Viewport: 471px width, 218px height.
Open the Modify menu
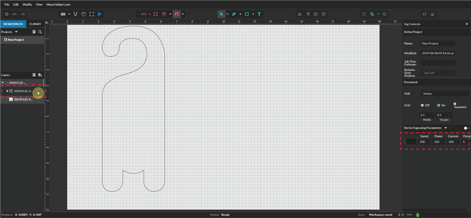[27, 4]
